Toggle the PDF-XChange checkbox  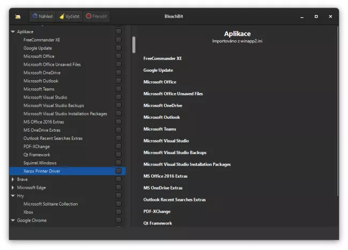(118, 147)
